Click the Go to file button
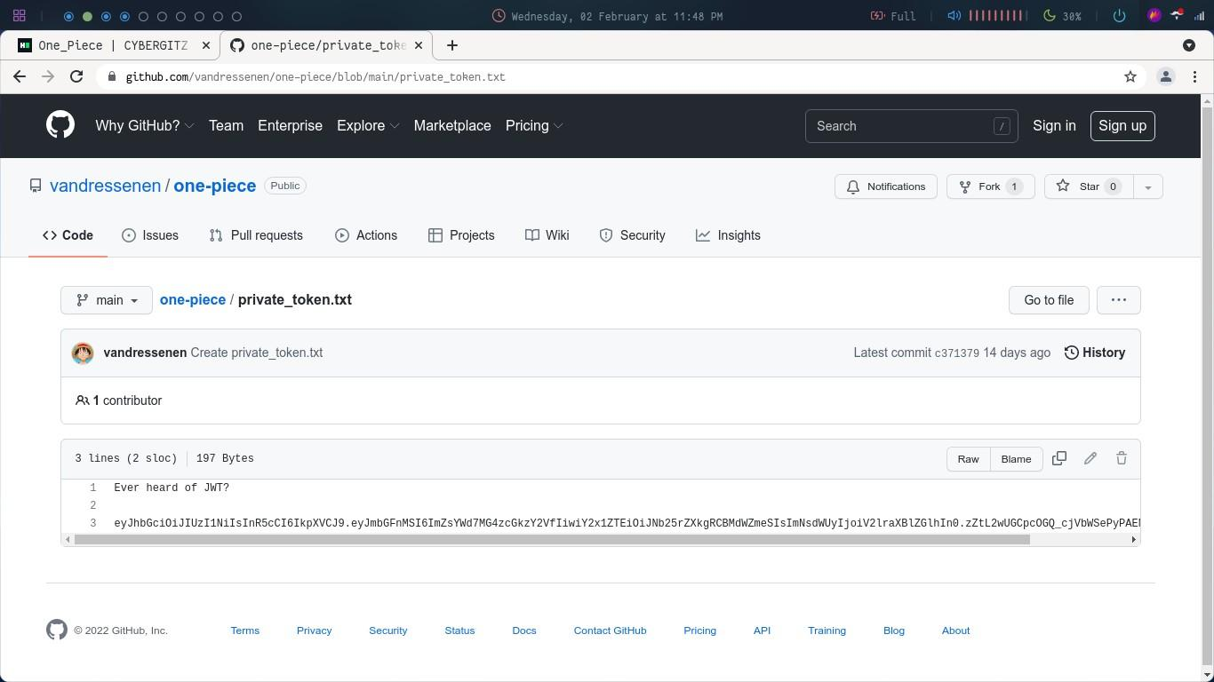 tap(1049, 300)
